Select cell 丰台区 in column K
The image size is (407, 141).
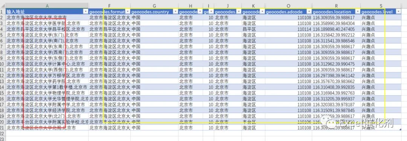[253, 122]
